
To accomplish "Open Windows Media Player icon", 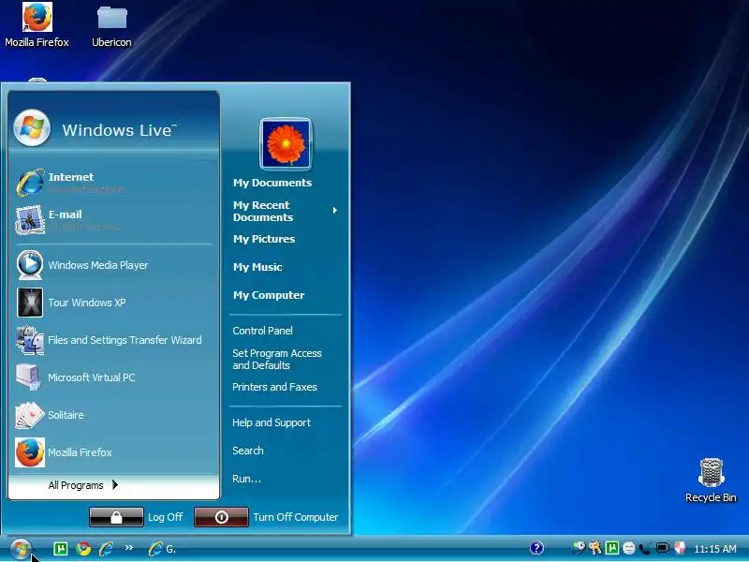I will (x=30, y=264).
